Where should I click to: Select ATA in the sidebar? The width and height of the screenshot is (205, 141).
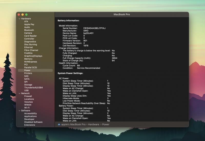coord(26,22)
